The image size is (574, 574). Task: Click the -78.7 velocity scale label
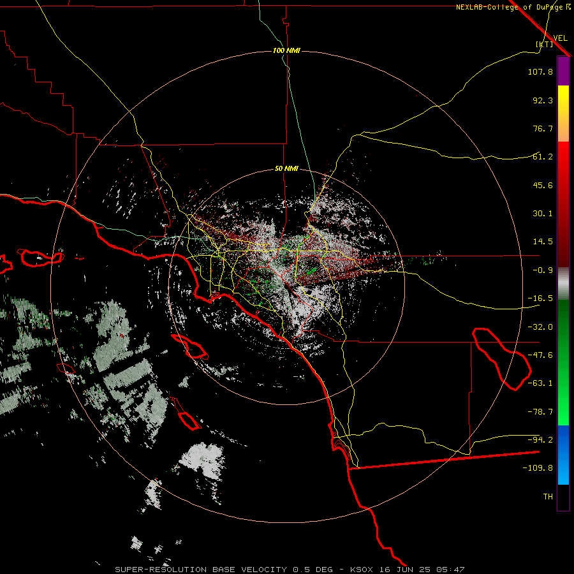[540, 412]
